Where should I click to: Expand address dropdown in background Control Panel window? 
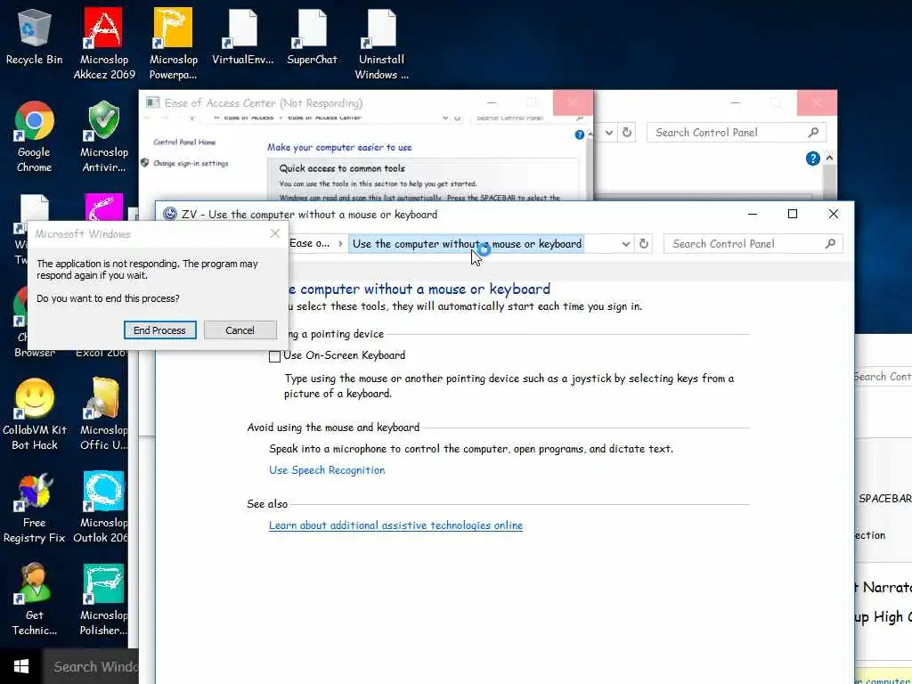608,132
